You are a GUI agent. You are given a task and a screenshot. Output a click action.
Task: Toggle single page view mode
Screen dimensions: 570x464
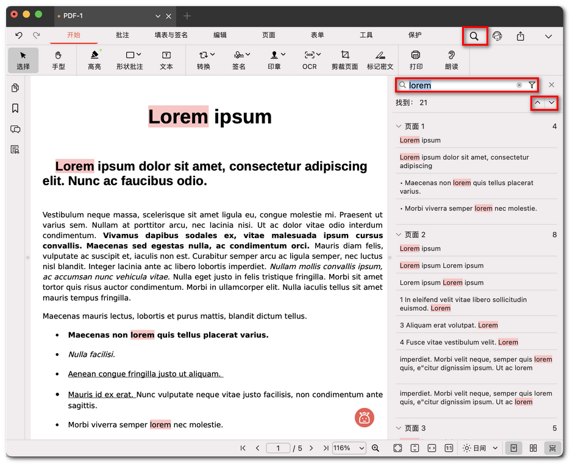pos(514,448)
